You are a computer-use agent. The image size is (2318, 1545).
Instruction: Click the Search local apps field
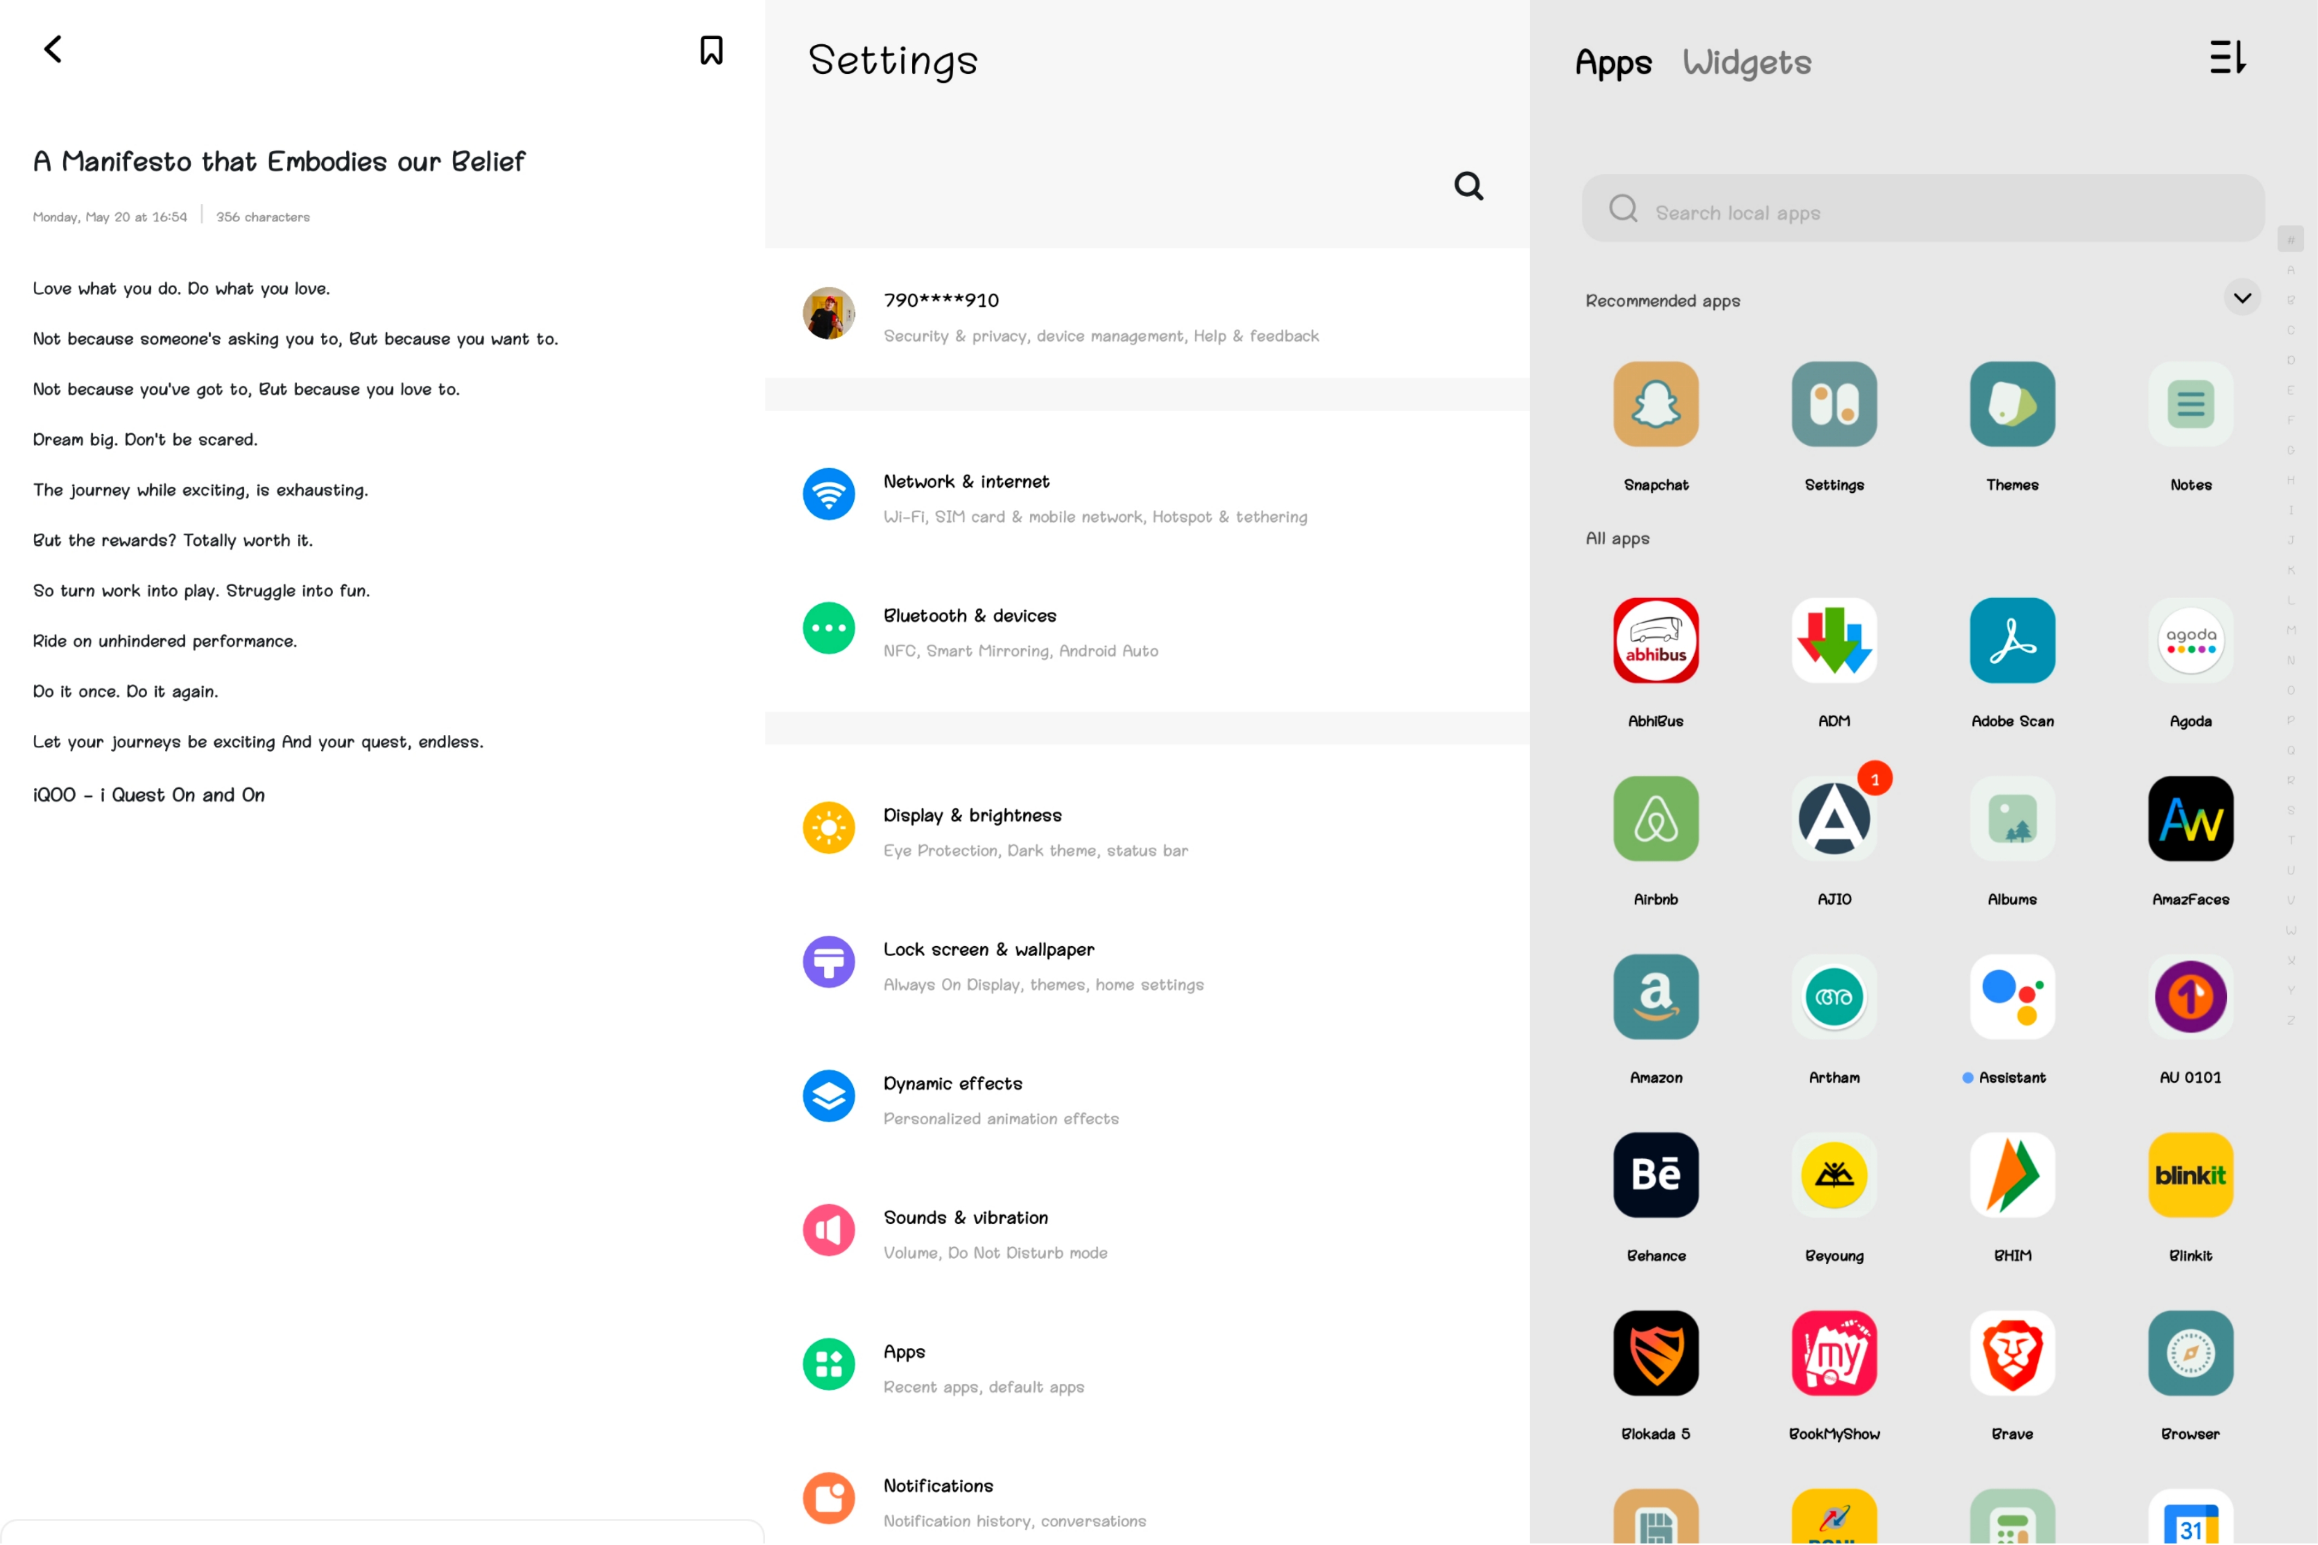(x=1921, y=212)
